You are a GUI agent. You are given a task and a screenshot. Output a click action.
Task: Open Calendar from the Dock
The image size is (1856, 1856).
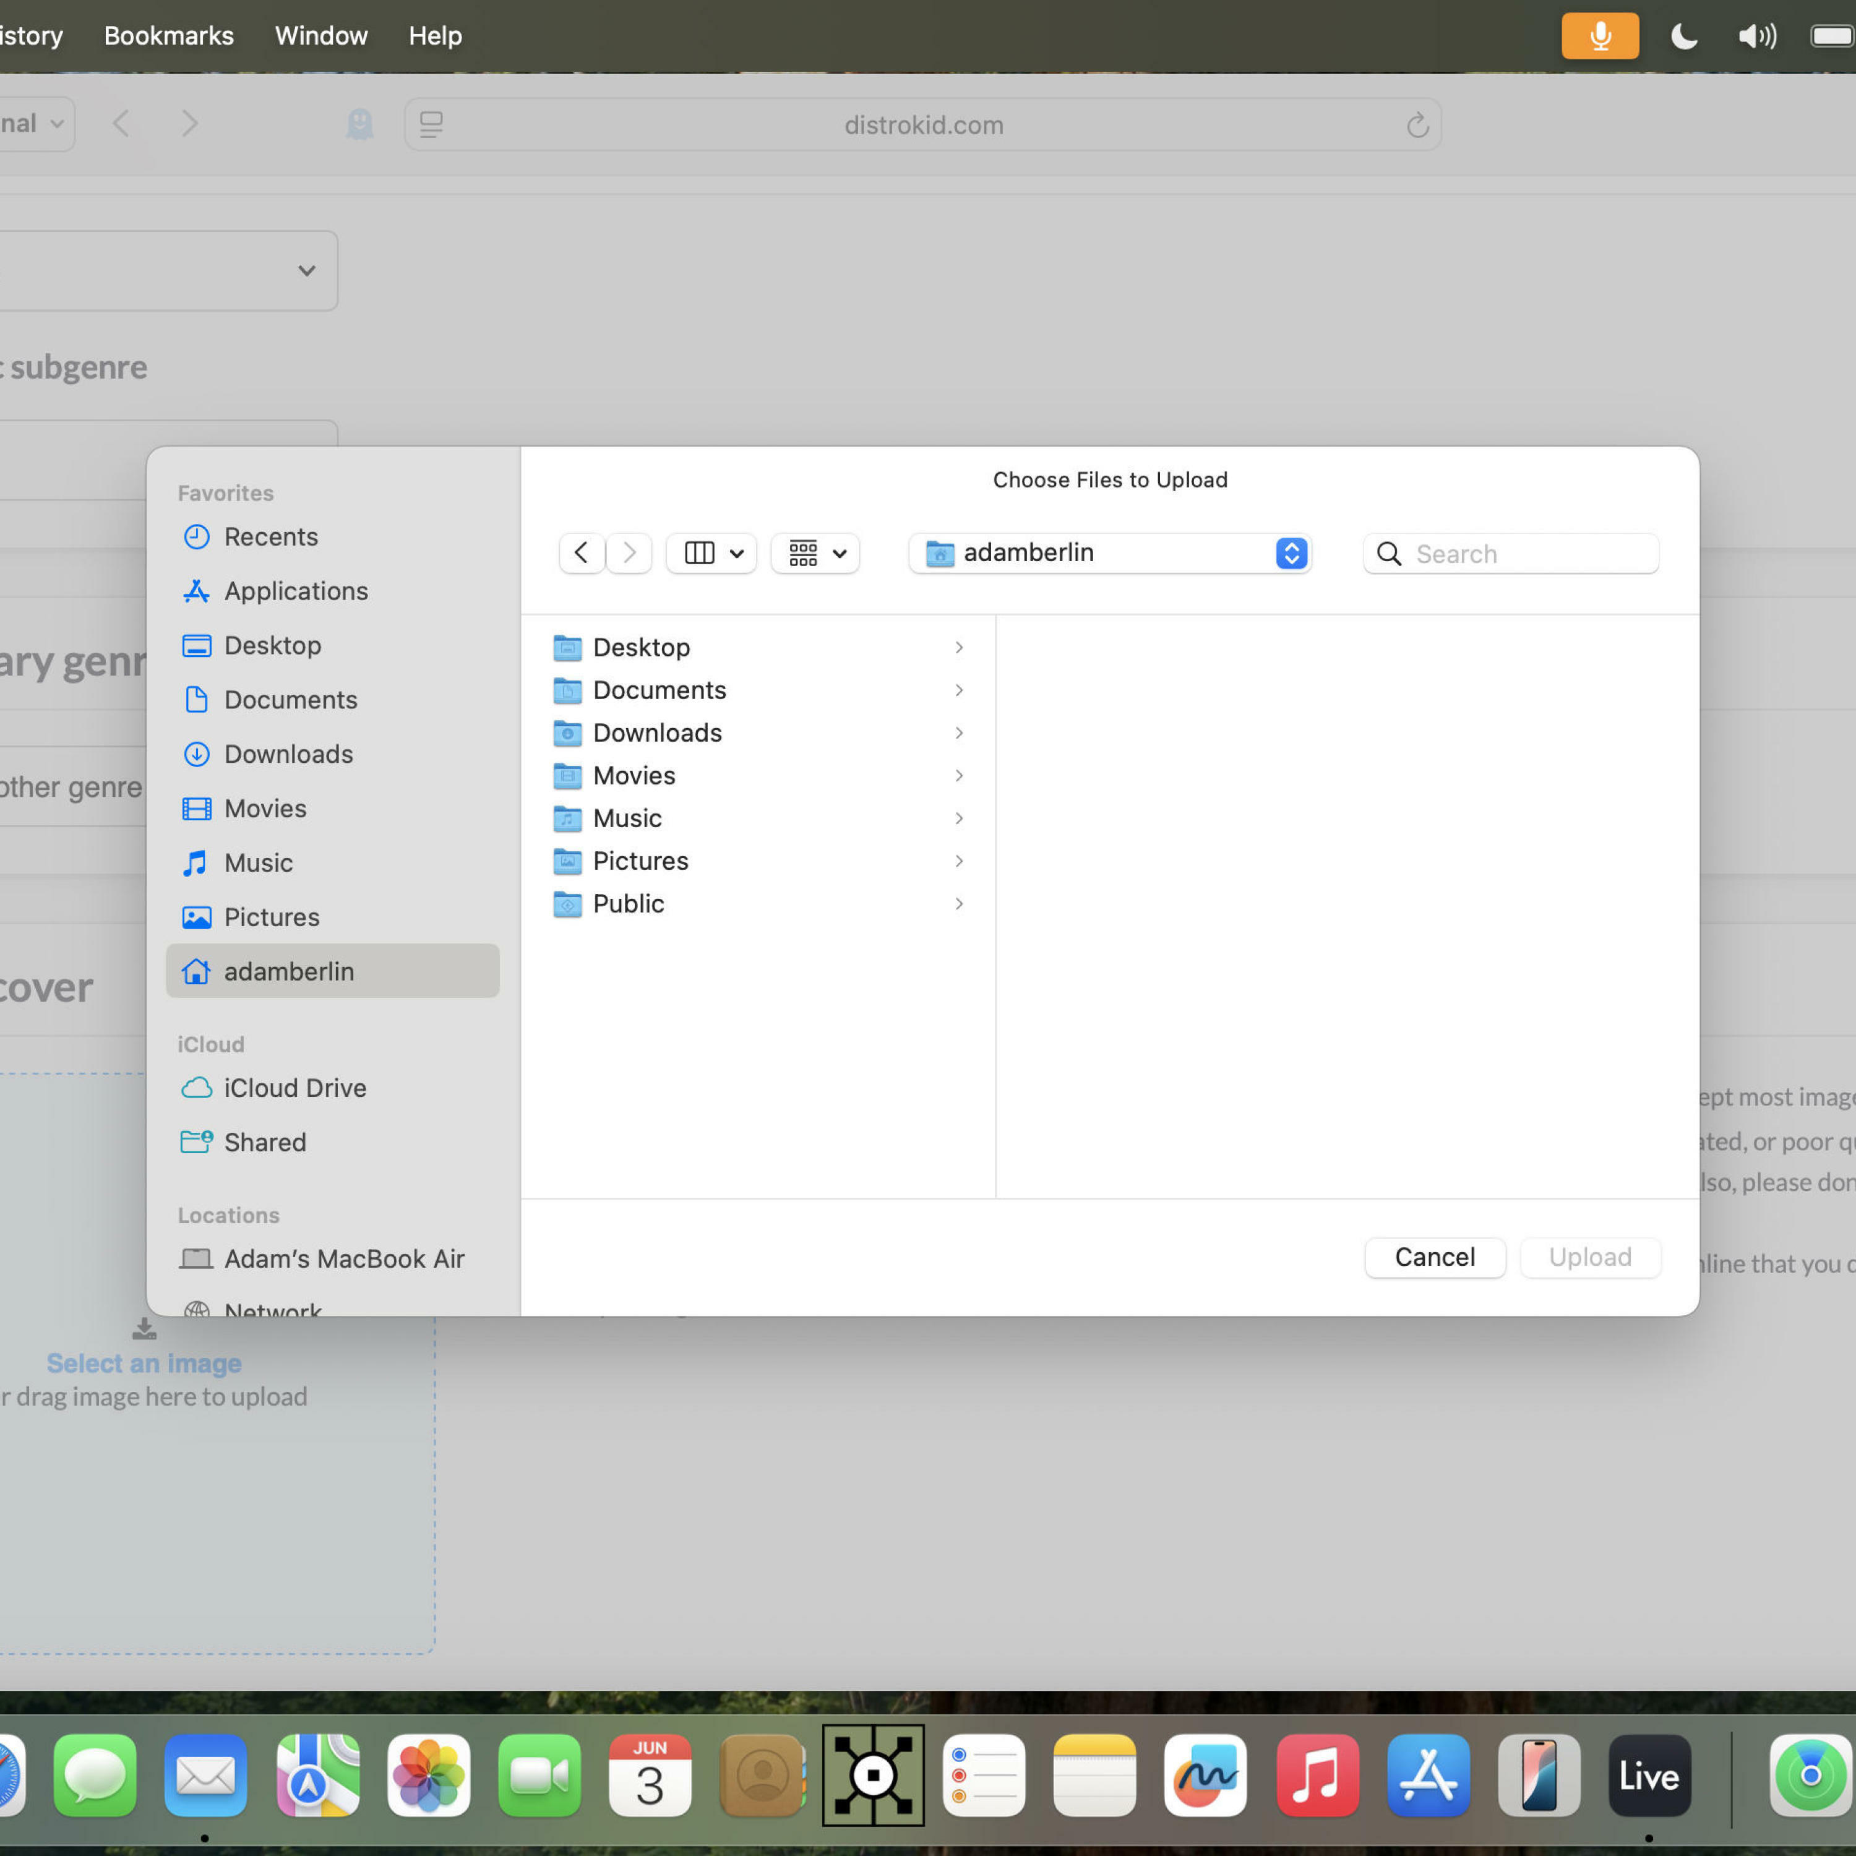point(650,1776)
